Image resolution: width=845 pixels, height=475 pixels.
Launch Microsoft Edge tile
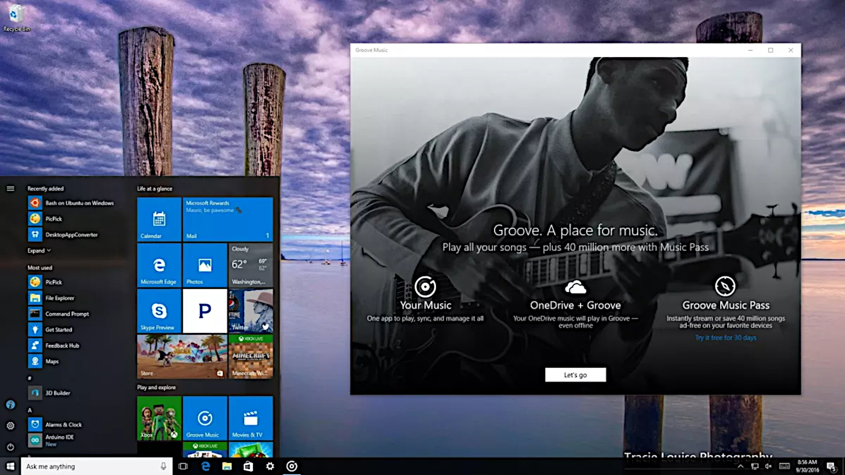[x=159, y=265]
